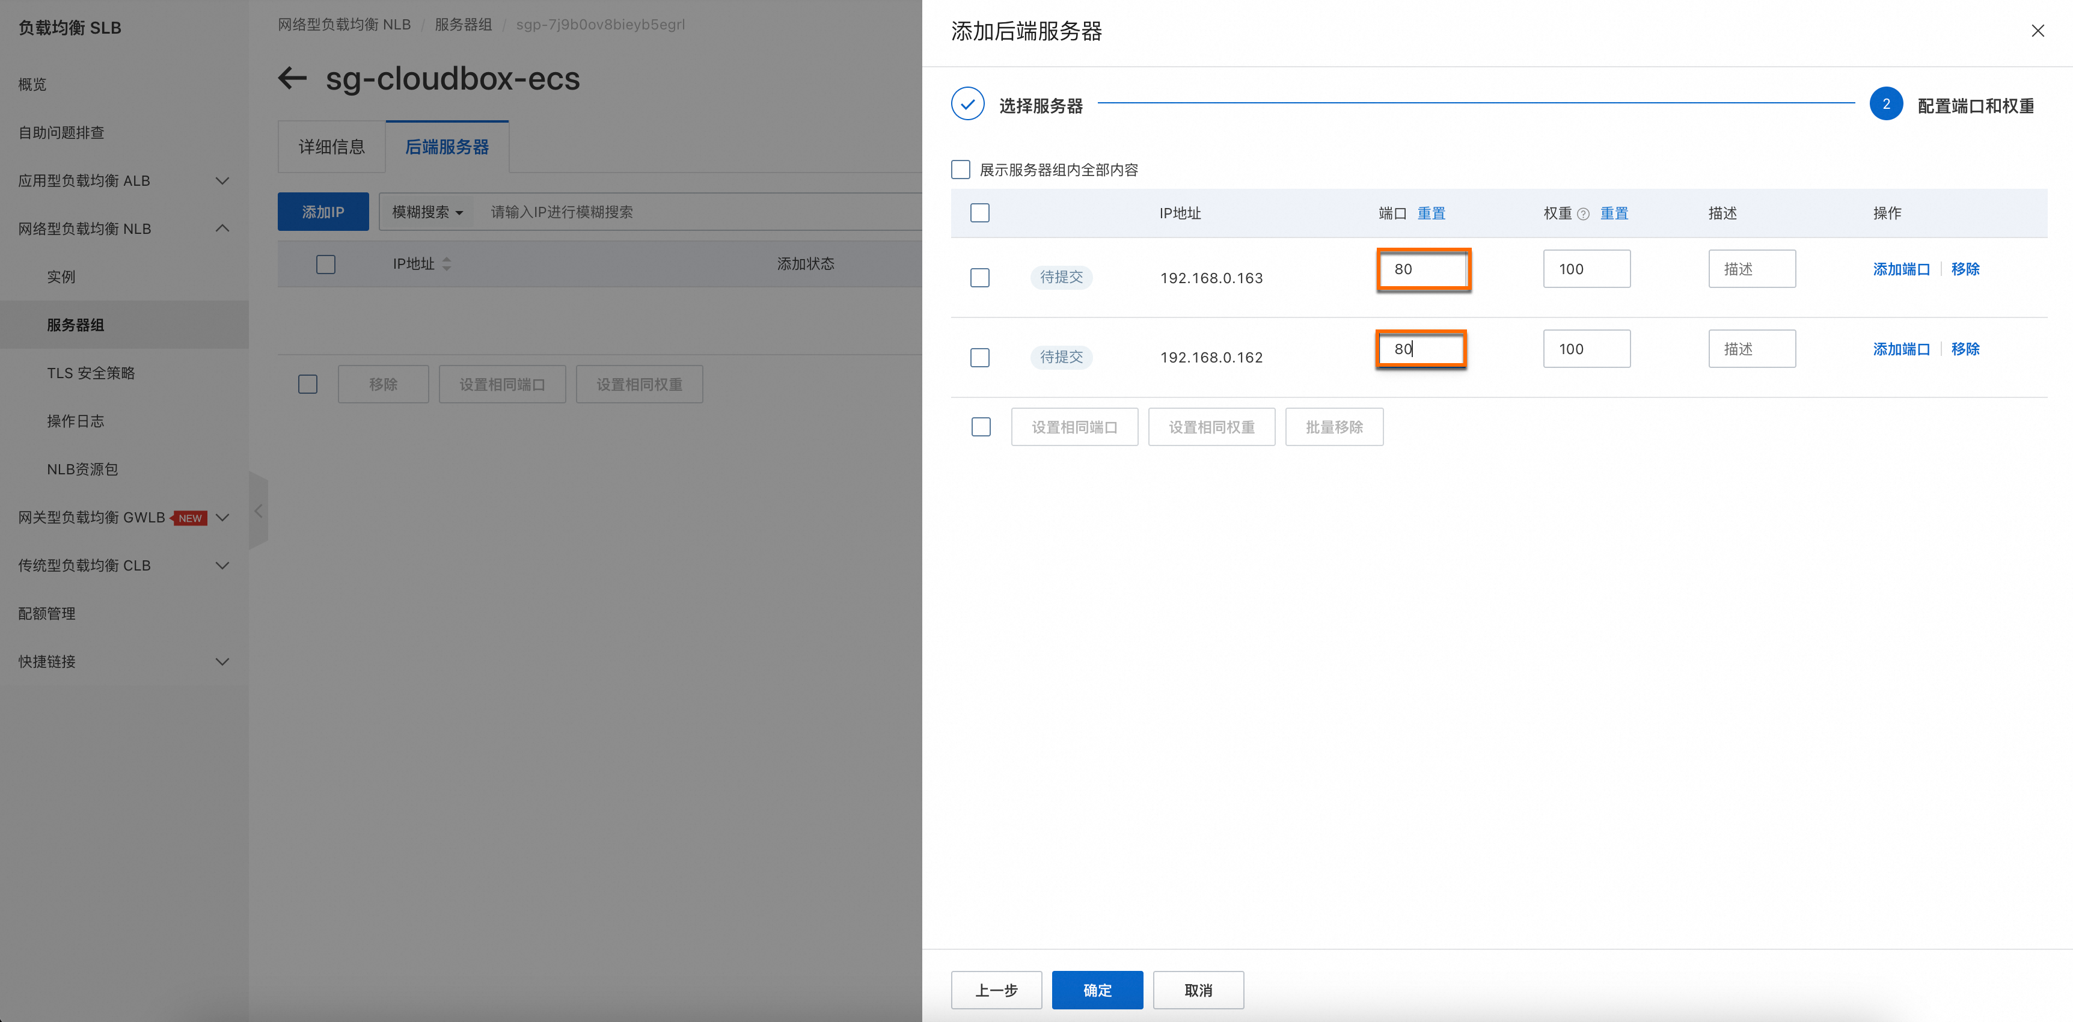Sort the IP地址 column in the background table
The width and height of the screenshot is (2073, 1022).
[x=447, y=264]
